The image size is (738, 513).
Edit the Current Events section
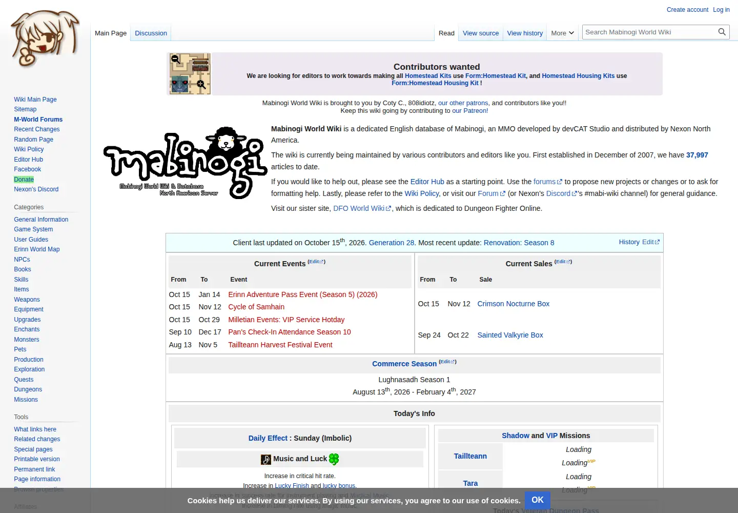point(316,262)
